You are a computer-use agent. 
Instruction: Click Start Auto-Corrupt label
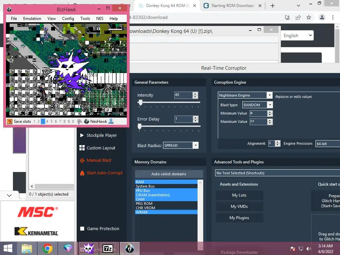[105, 173]
